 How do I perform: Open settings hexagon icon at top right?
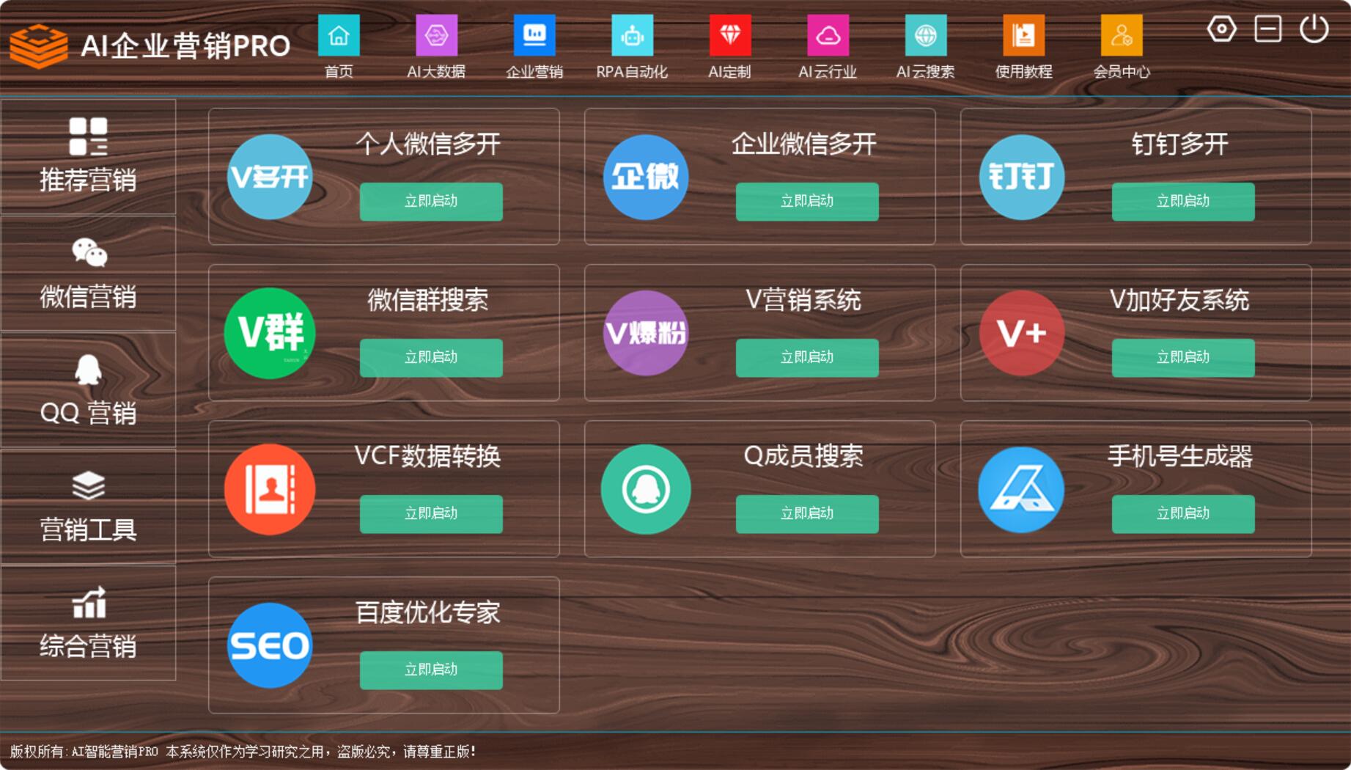(x=1221, y=29)
